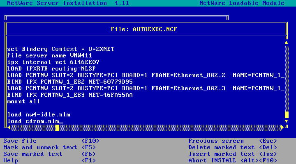Screen dimensions: 296x164
Task: Click the horizontal scrollbar left arrow
Action: 9,128
